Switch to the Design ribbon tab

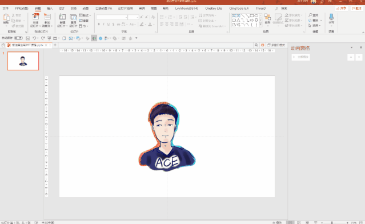62,9
